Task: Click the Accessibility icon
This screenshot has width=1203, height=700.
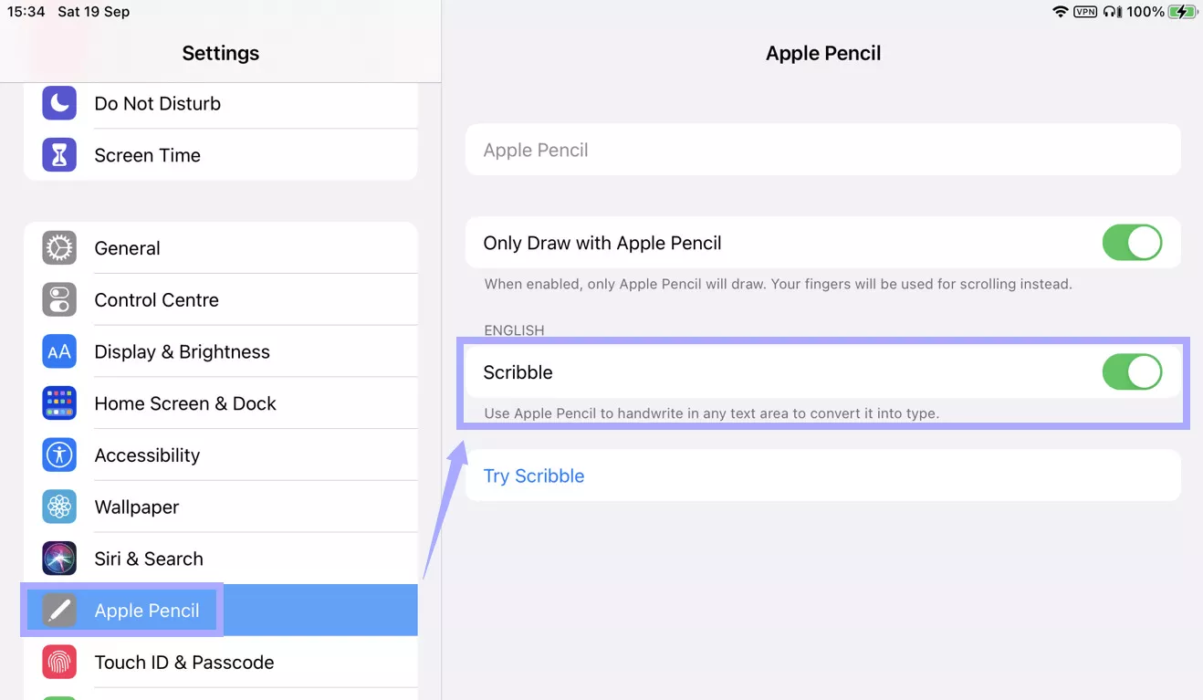Action: tap(58, 454)
